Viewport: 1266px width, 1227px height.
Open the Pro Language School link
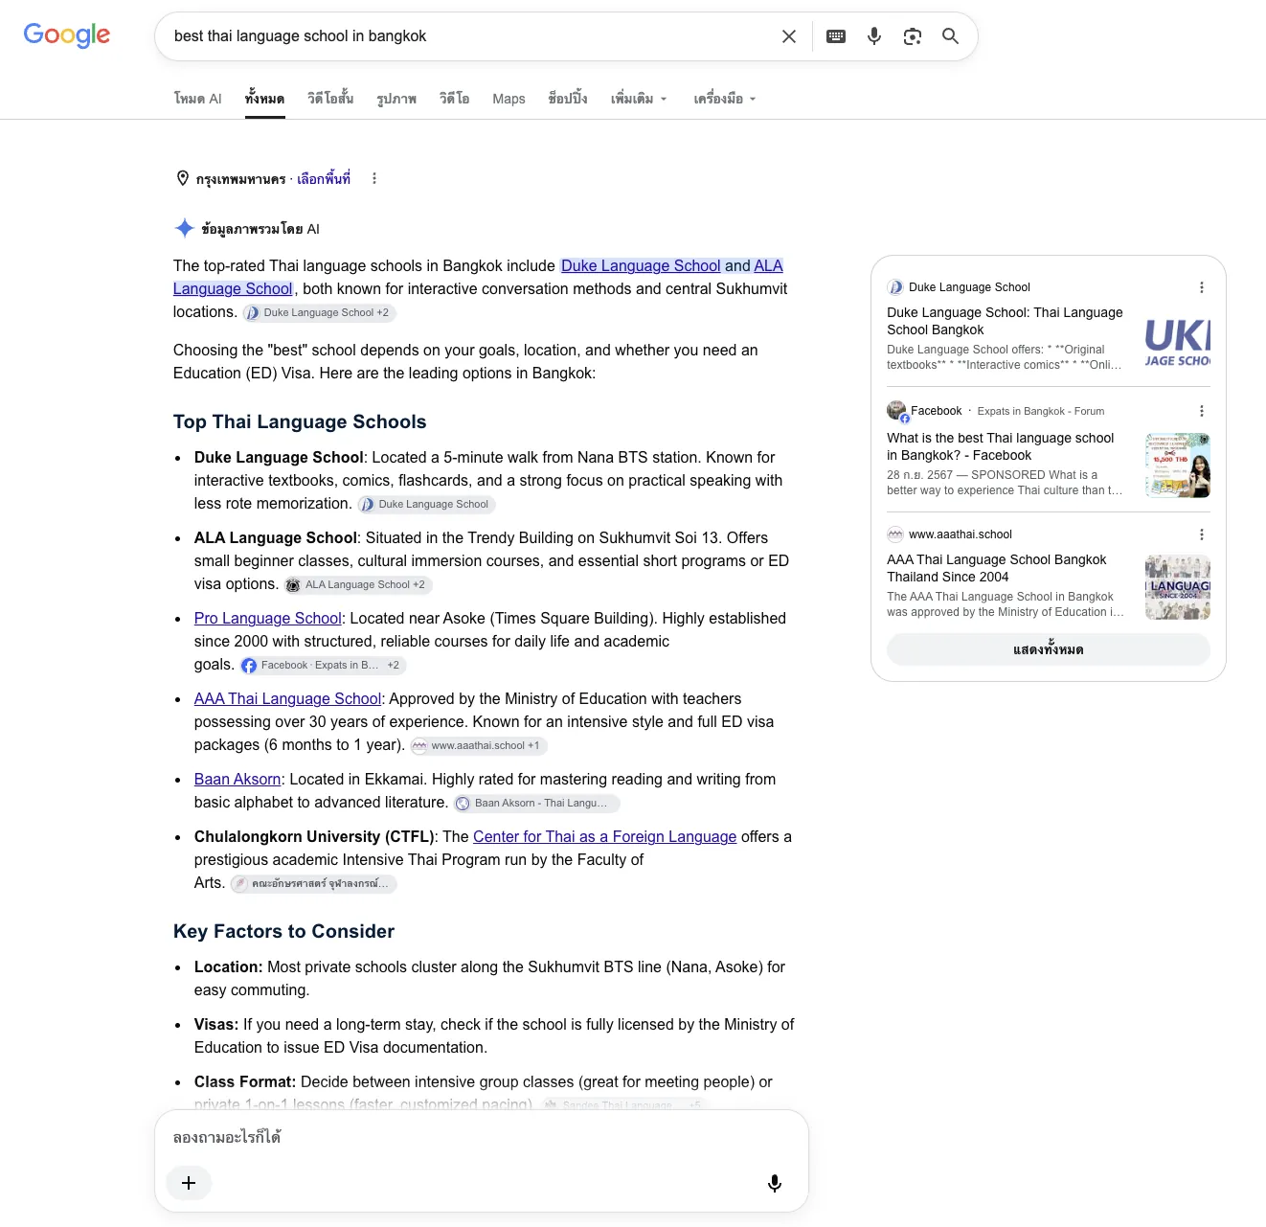[x=268, y=619]
